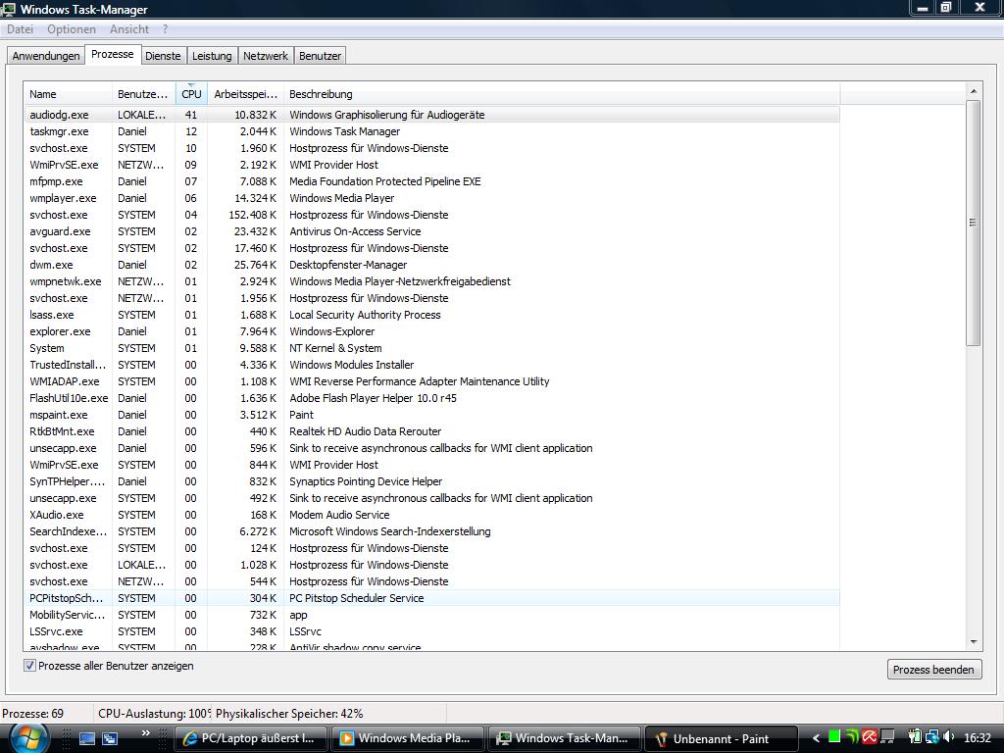Select the dwm.exe process
Image resolution: width=1004 pixels, height=753 pixels.
point(431,265)
